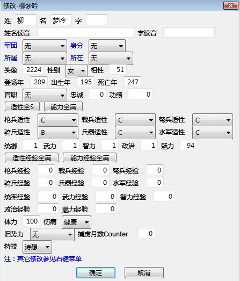Click the 姓名读音 input field
This screenshot has width=240, height=281.
(86, 32)
